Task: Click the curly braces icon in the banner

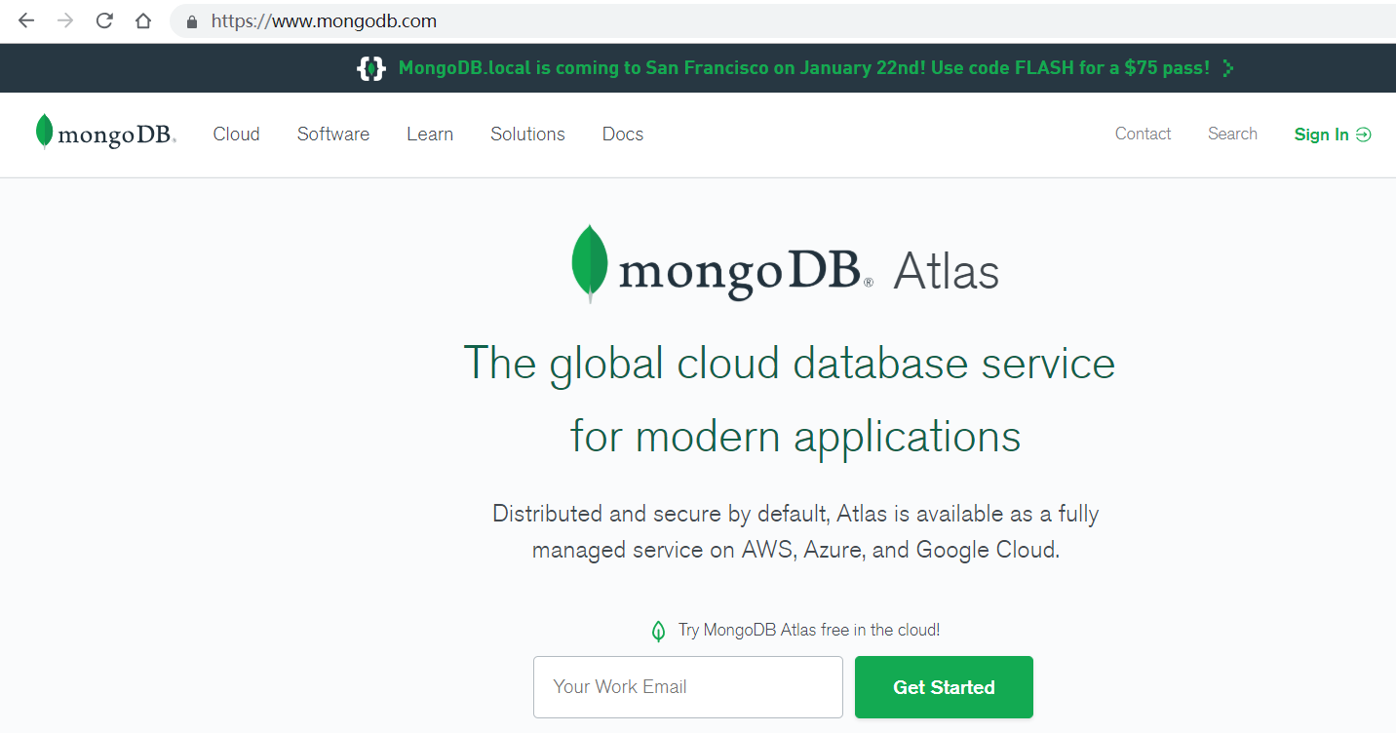Action: click(371, 68)
